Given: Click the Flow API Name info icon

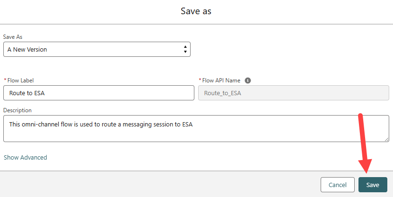Looking at the screenshot, I should pyautogui.click(x=248, y=81).
